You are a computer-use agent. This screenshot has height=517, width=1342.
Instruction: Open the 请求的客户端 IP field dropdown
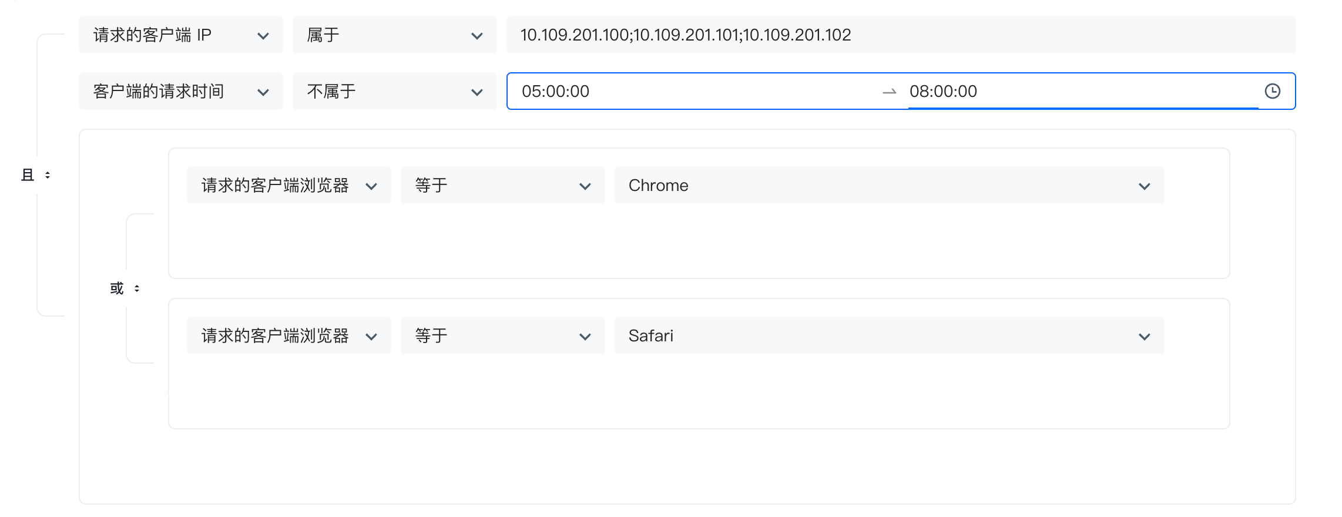180,35
